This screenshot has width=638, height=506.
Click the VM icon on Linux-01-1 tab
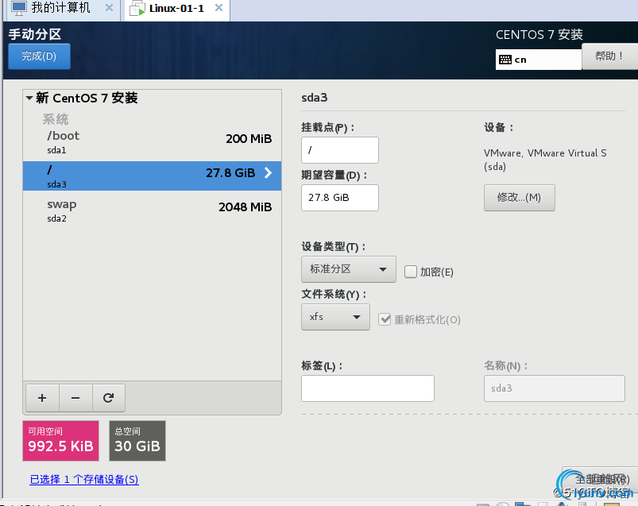(x=137, y=9)
